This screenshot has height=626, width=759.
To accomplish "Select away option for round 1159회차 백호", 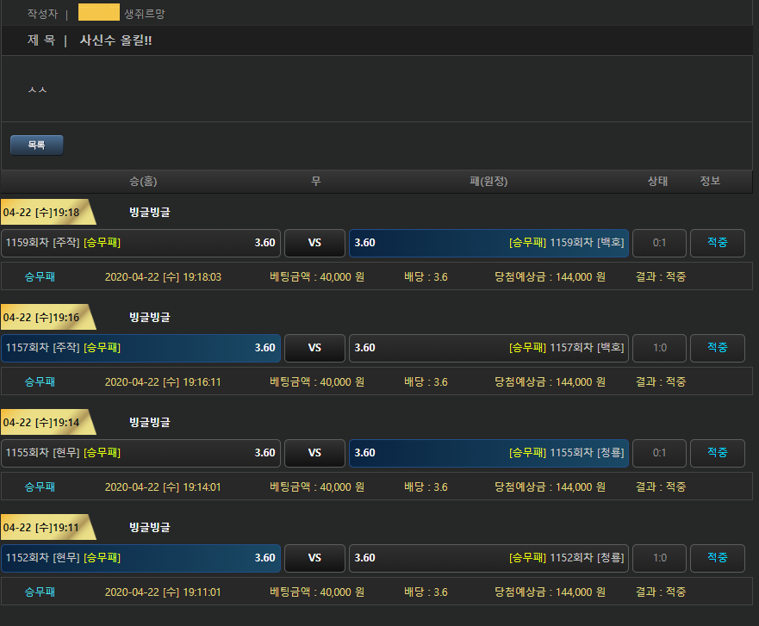I will tap(488, 243).
